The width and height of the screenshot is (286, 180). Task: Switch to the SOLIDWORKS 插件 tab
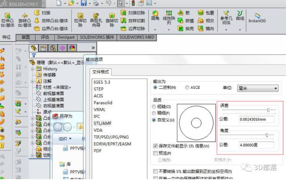click(97, 38)
